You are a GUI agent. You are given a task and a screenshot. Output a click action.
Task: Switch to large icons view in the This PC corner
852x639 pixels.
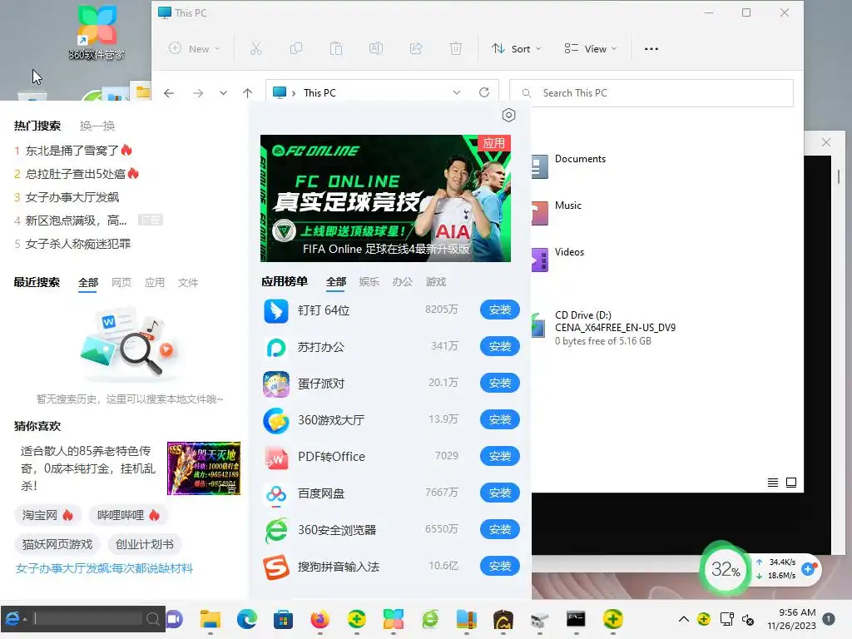pos(791,483)
